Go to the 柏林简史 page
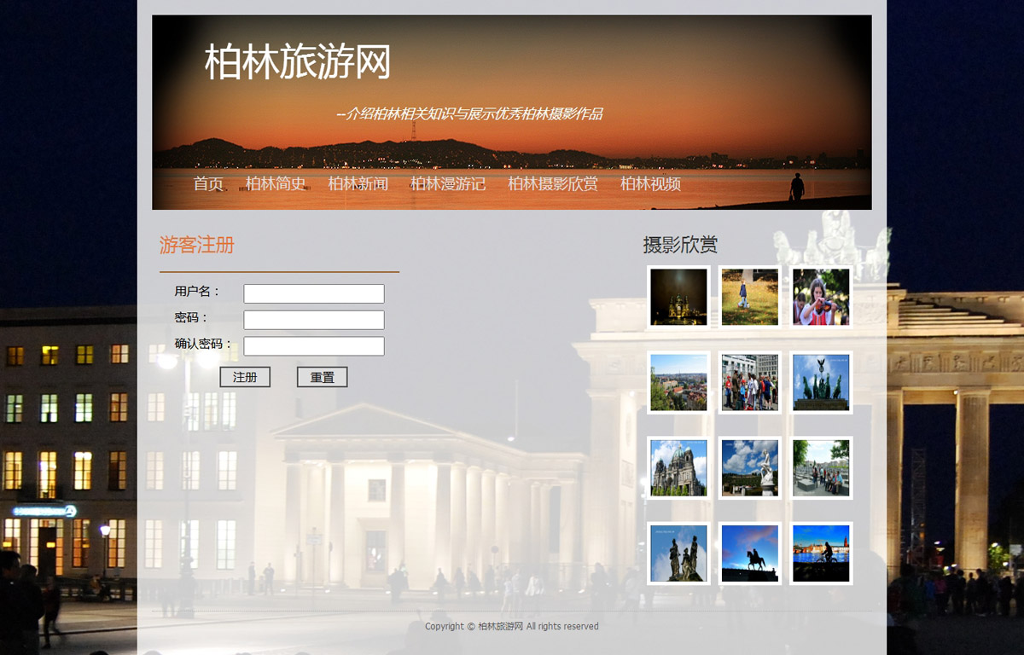The width and height of the screenshot is (1024, 655). tap(276, 183)
